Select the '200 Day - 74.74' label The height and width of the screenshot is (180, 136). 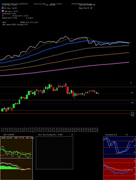coord(11,11)
